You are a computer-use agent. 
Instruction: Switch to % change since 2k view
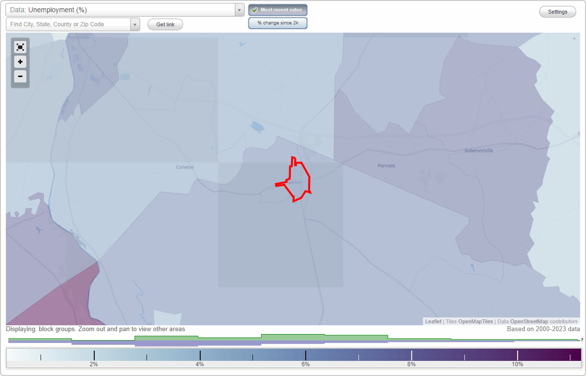click(x=277, y=22)
